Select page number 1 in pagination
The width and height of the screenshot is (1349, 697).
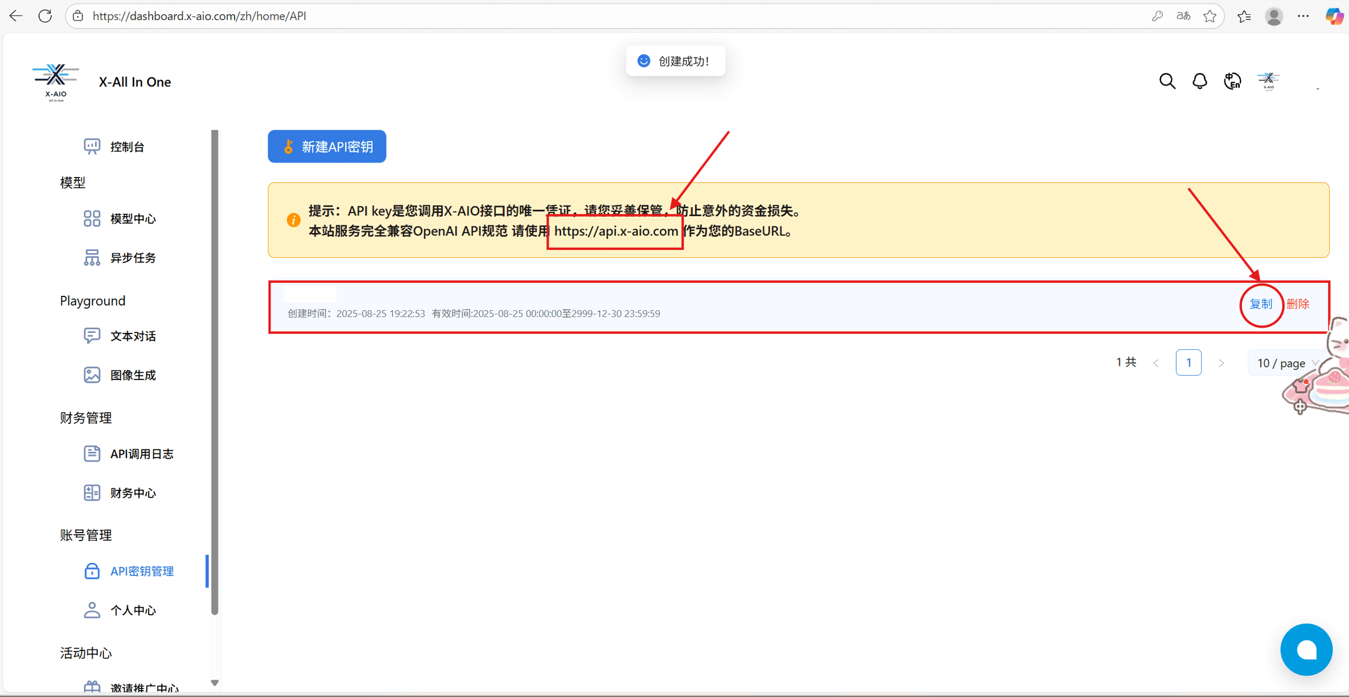1188,363
